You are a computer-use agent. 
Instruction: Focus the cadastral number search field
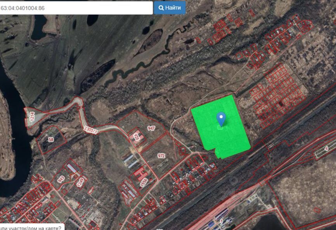[76, 8]
